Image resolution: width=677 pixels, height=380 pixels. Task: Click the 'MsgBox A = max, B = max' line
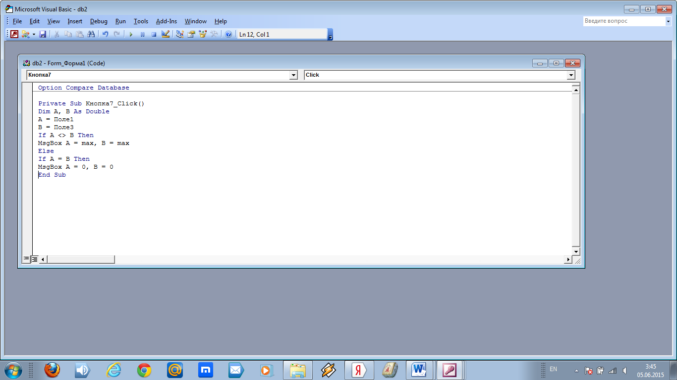[x=84, y=143]
